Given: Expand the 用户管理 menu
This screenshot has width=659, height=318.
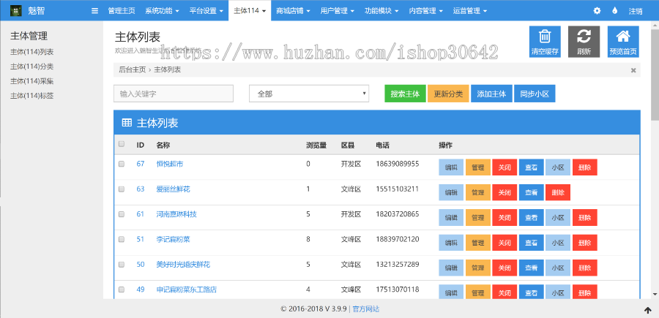Looking at the screenshot, I should pos(337,11).
